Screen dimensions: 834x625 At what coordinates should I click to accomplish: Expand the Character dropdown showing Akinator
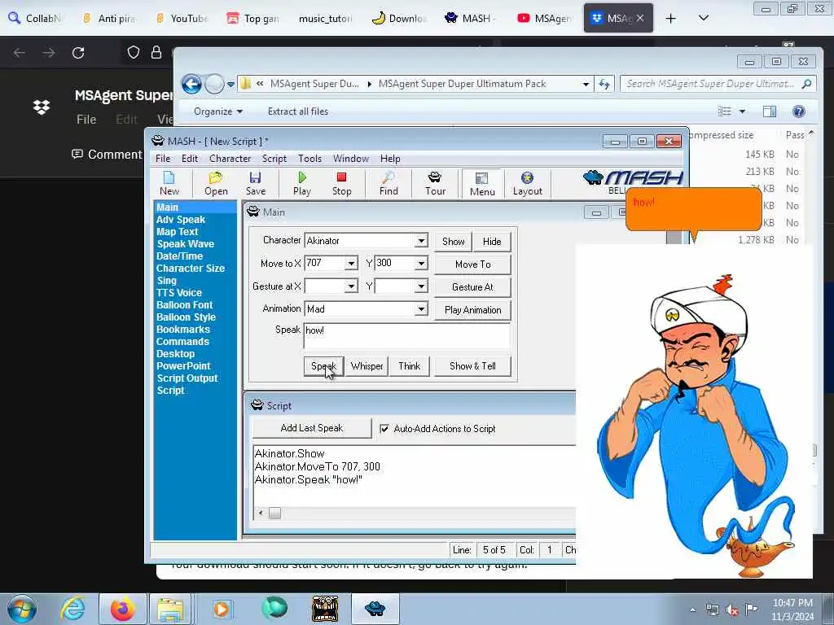click(421, 241)
